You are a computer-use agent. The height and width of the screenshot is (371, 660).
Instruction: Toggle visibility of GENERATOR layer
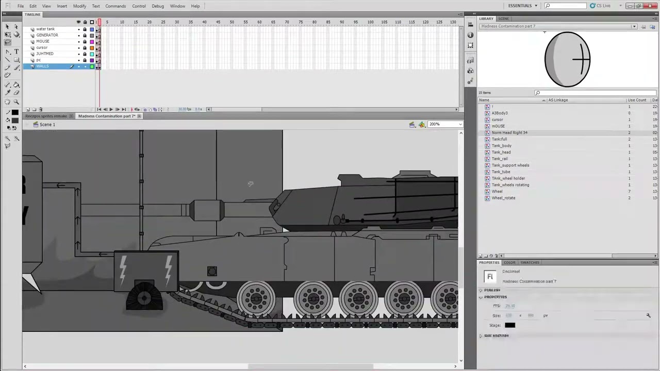coord(79,35)
